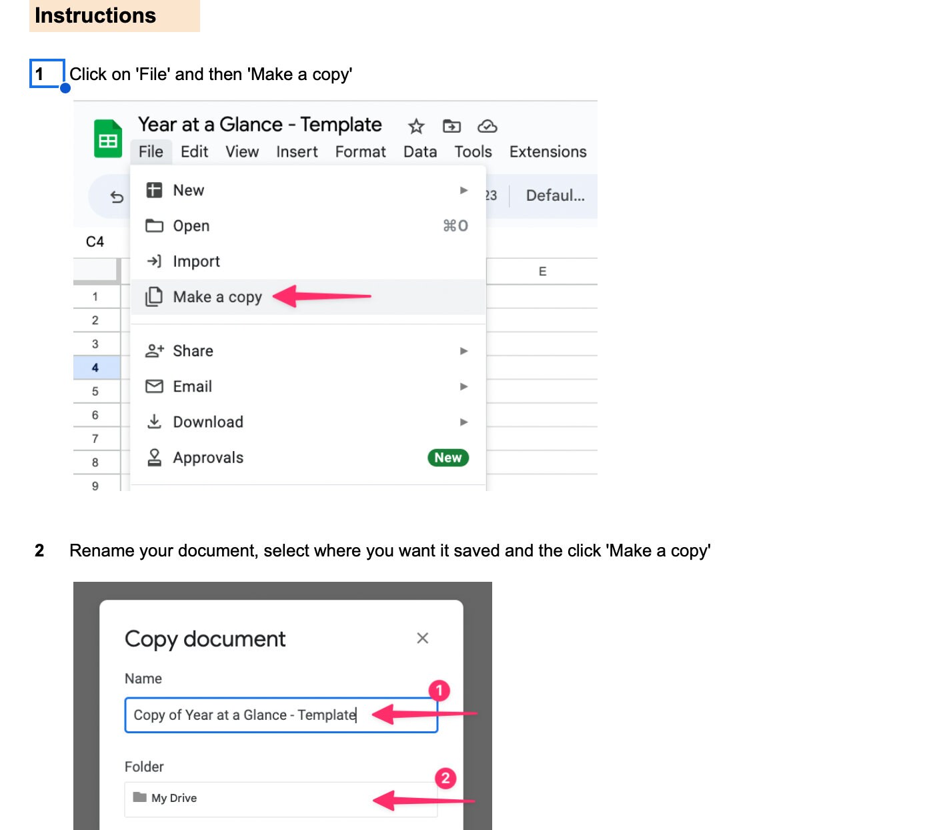Click the Make a copy icon
This screenshot has height=830, width=939.
pos(154,296)
